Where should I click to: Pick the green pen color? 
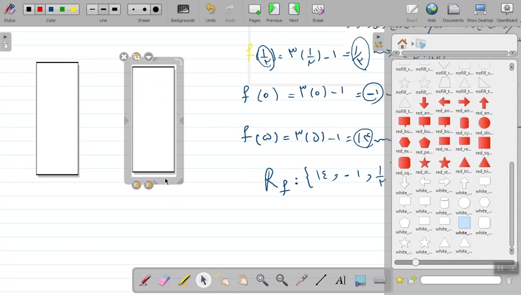point(62,9)
